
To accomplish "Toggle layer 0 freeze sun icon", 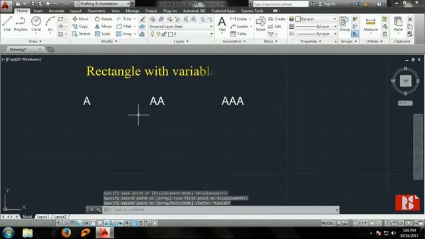I will 158,34.
